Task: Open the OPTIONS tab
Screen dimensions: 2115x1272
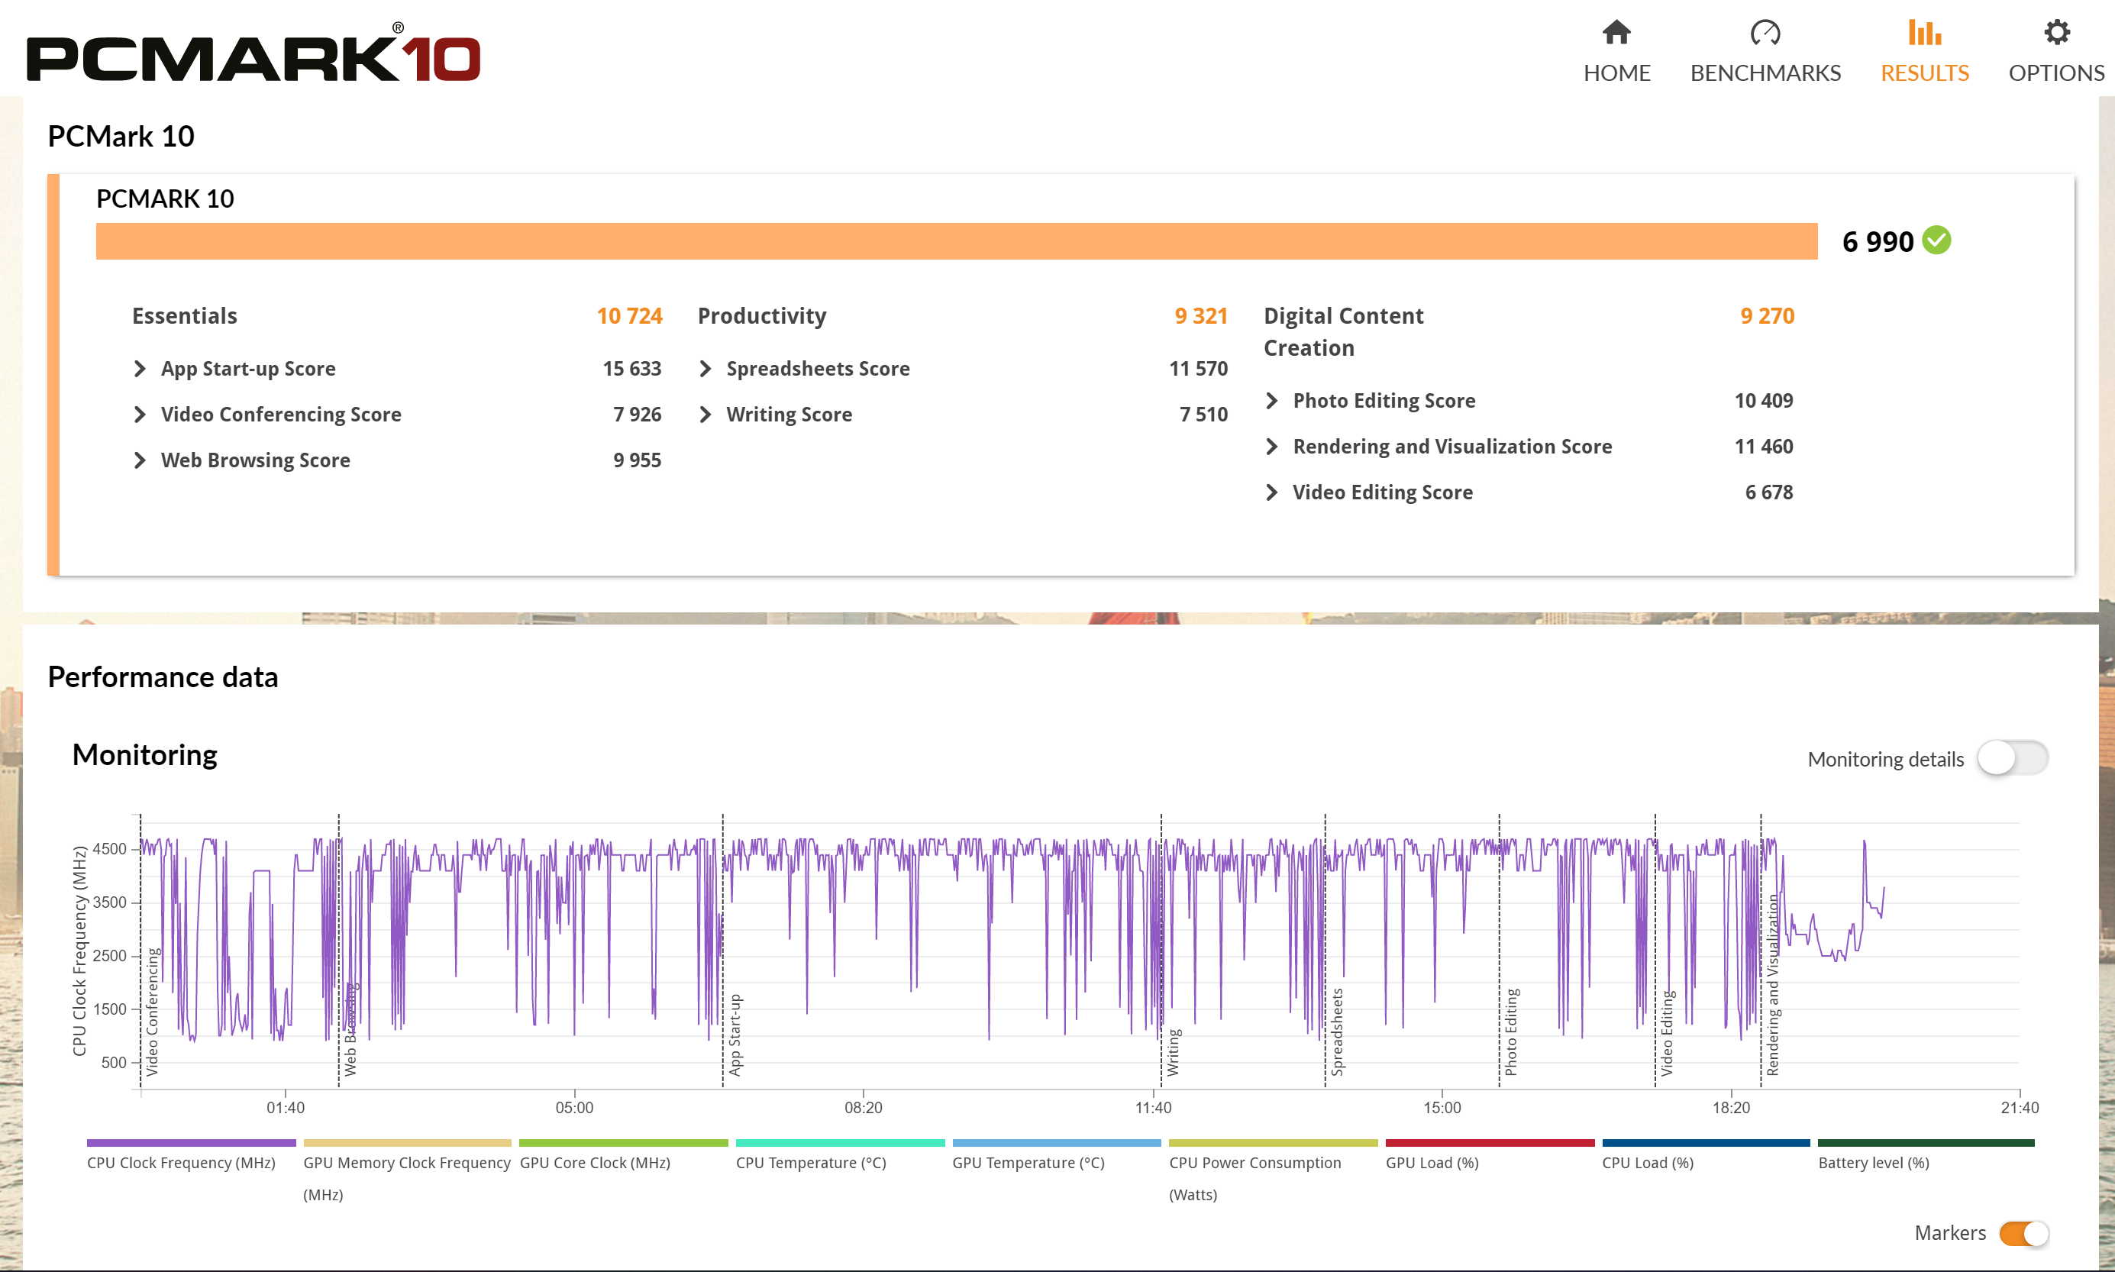Action: [x=2057, y=51]
